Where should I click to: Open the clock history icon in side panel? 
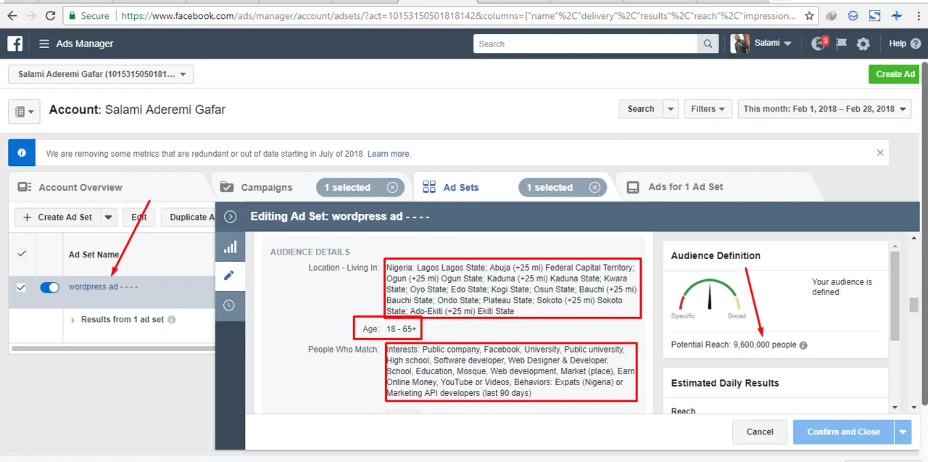(x=230, y=305)
